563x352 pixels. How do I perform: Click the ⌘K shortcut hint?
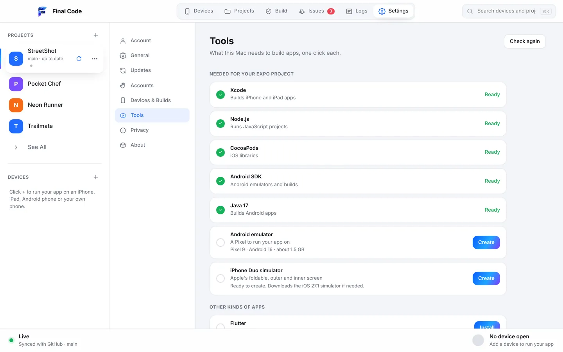coord(546,11)
